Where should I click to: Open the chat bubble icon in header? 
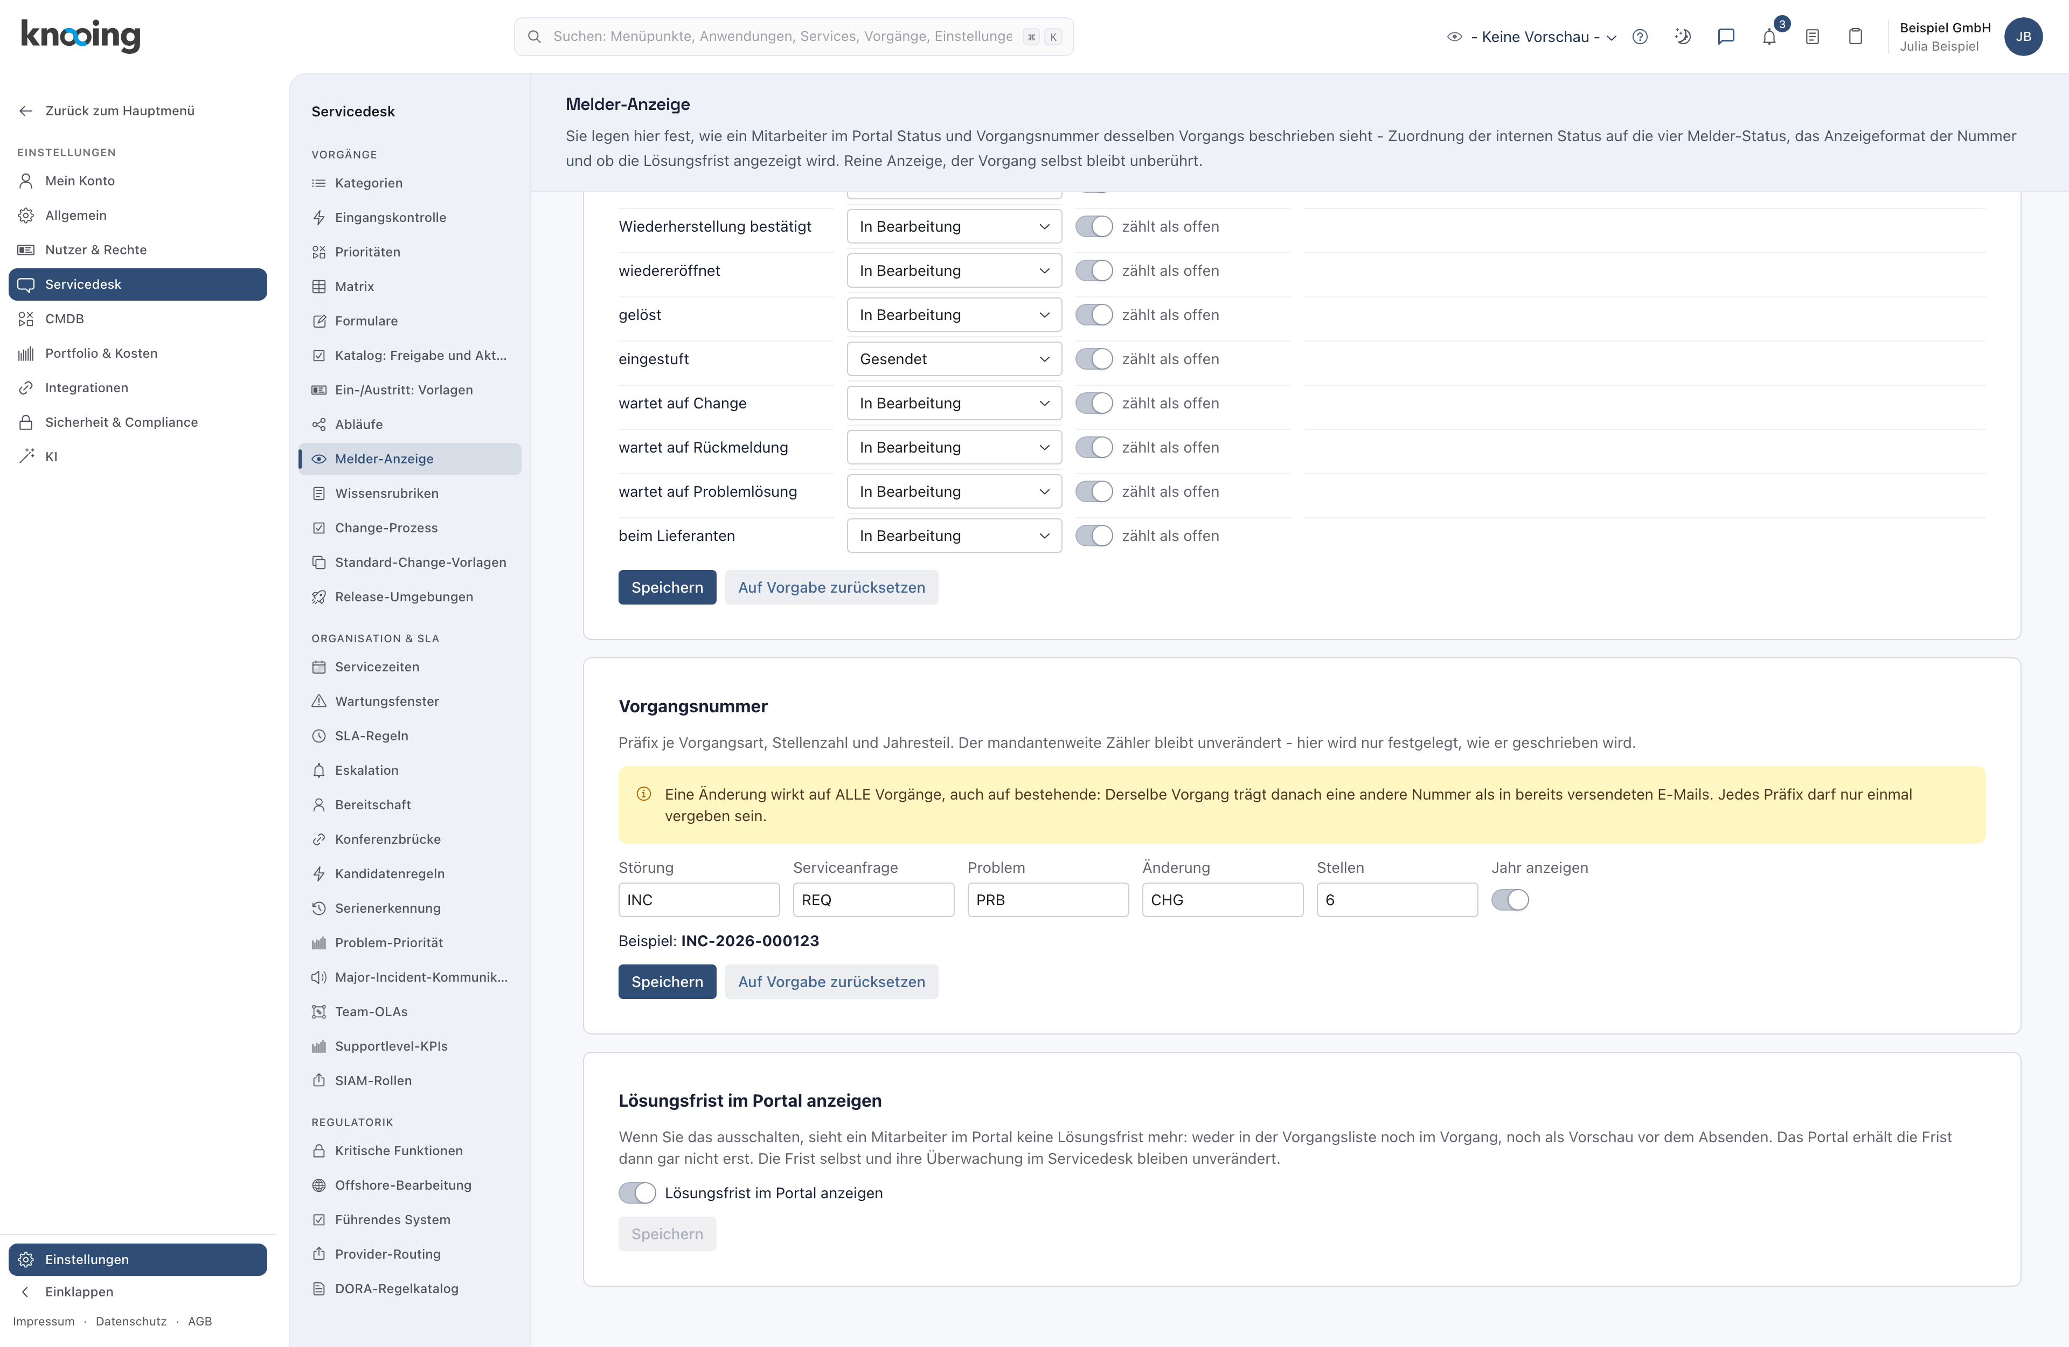tap(1726, 37)
